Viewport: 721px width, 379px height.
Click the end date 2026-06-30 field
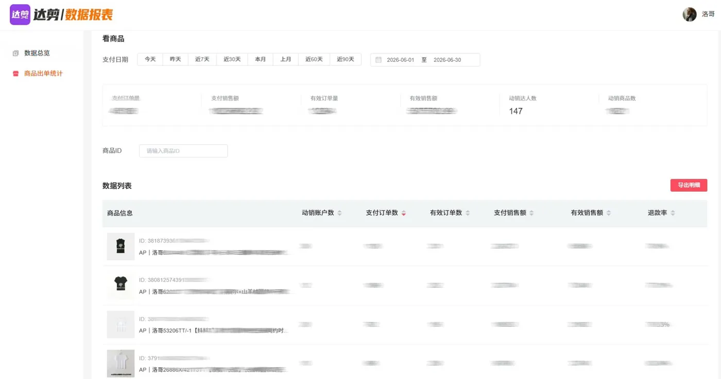click(x=448, y=60)
